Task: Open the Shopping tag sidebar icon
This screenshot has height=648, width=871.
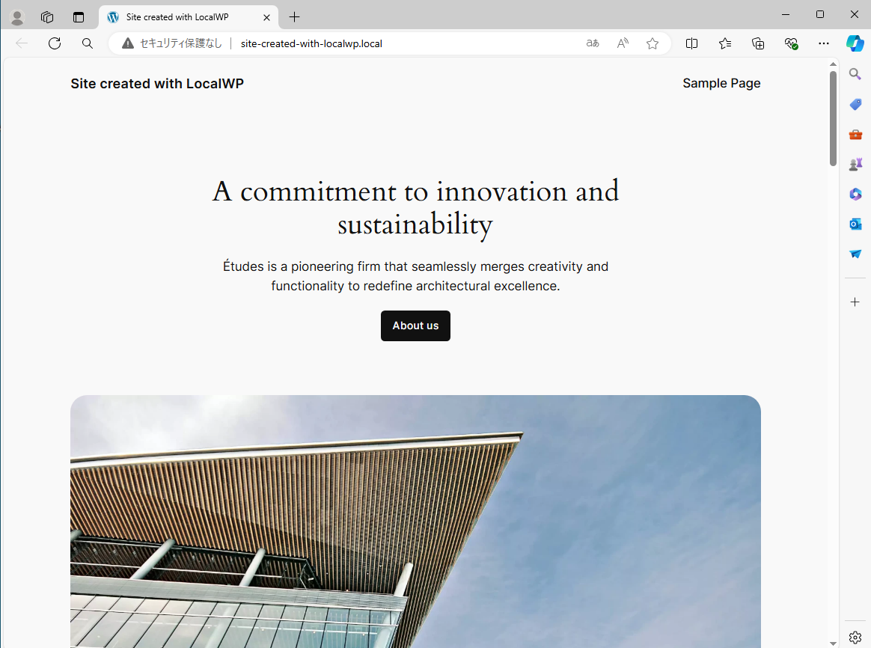Action: 855,105
